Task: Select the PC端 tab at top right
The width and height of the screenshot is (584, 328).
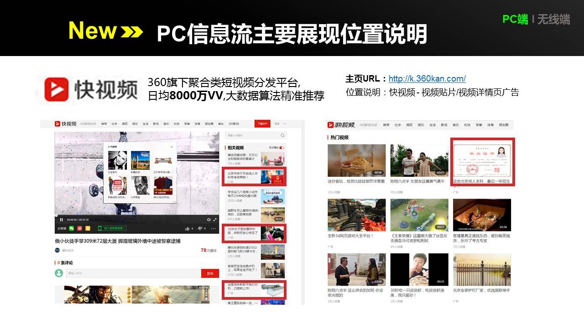Action: (515, 19)
